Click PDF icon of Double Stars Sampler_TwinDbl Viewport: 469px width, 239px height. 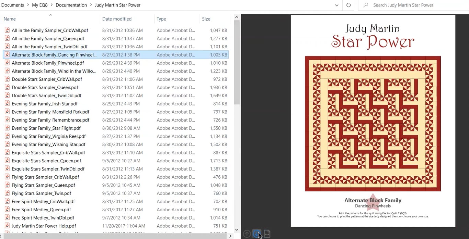7,96
